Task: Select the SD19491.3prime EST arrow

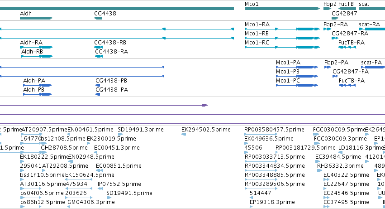Action: tap(120, 134)
